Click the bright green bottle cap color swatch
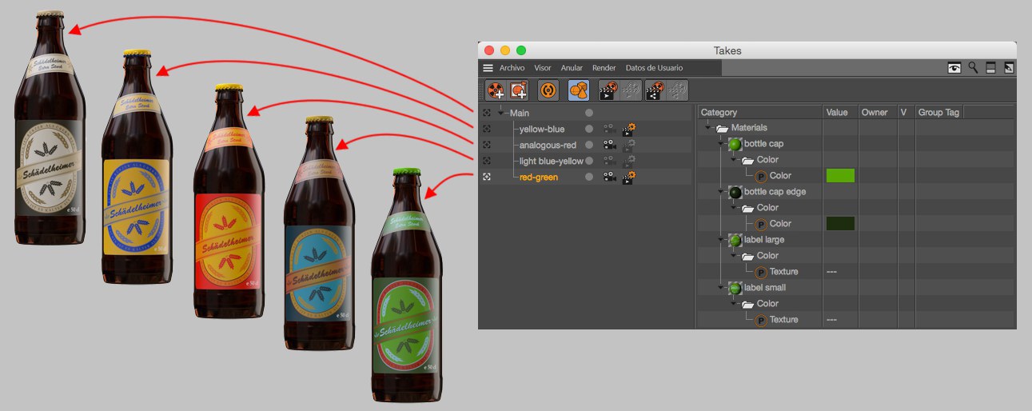Image resolution: width=1032 pixels, height=411 pixels. pyautogui.click(x=840, y=176)
